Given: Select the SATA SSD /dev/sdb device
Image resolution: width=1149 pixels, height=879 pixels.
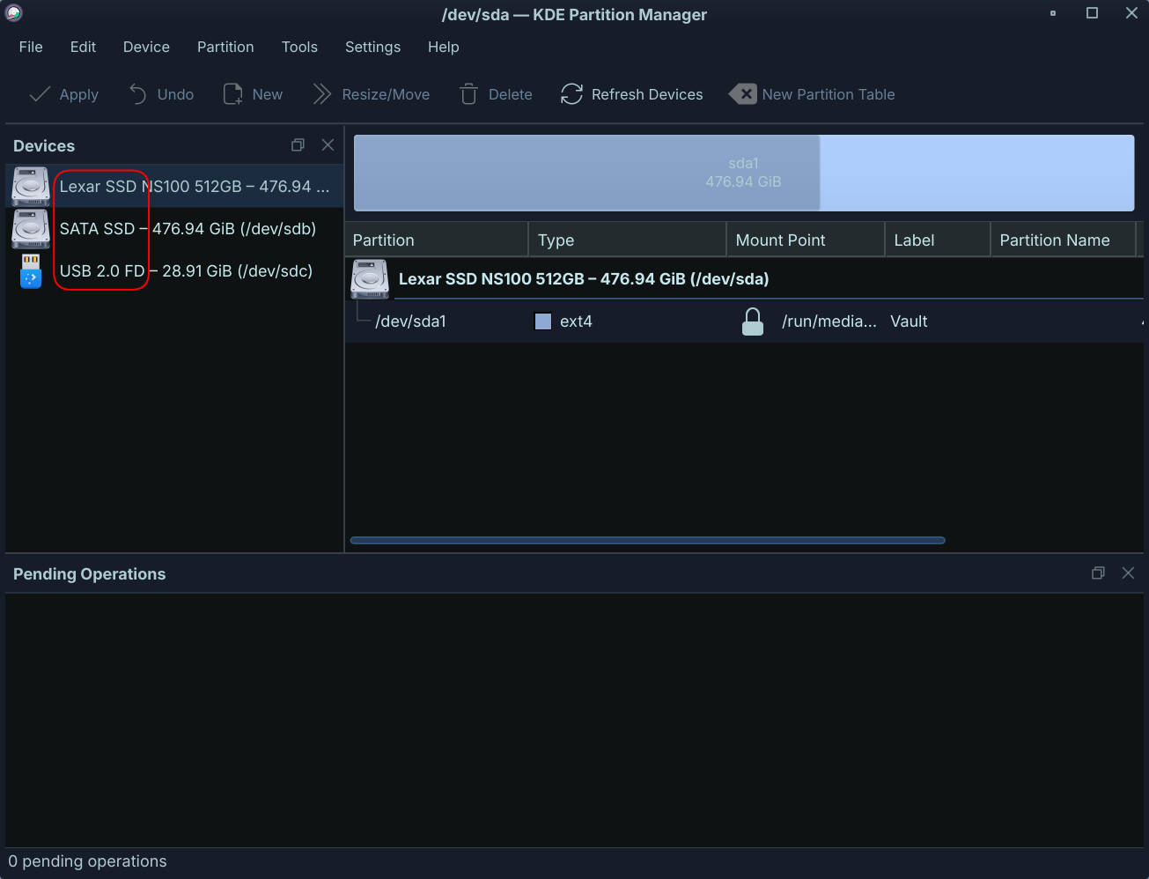Looking at the screenshot, I should point(174,228).
